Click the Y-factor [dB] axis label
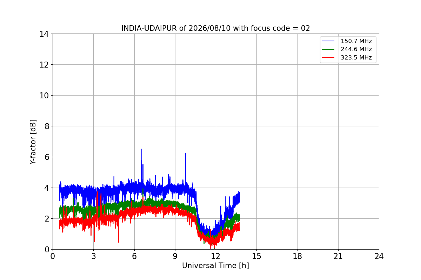 pyautogui.click(x=33, y=142)
